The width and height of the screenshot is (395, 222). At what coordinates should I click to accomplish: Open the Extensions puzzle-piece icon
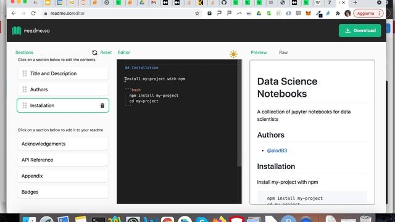tap(338, 13)
